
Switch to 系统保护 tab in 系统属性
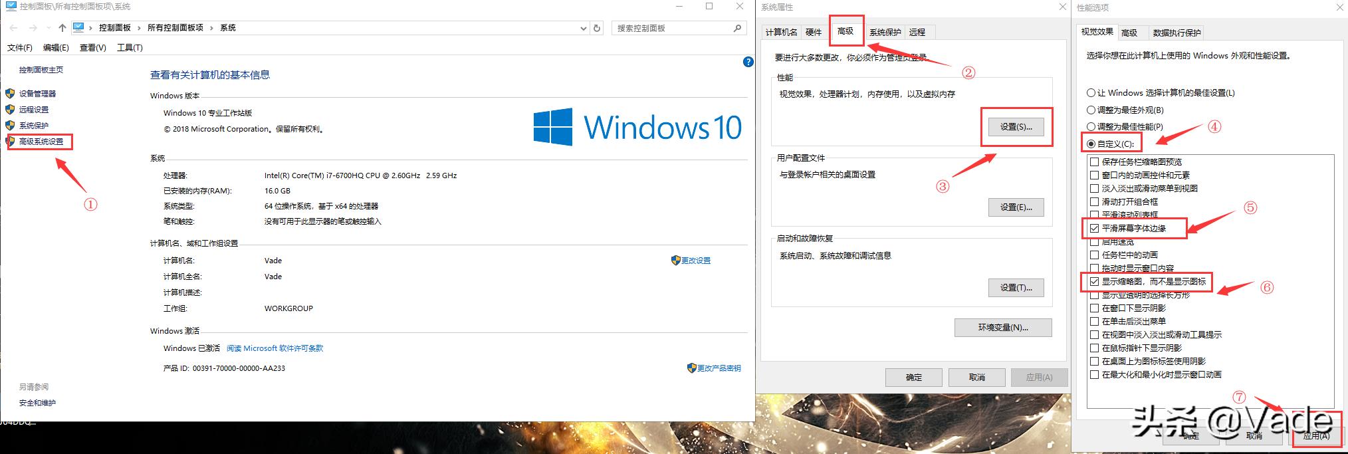click(x=885, y=32)
